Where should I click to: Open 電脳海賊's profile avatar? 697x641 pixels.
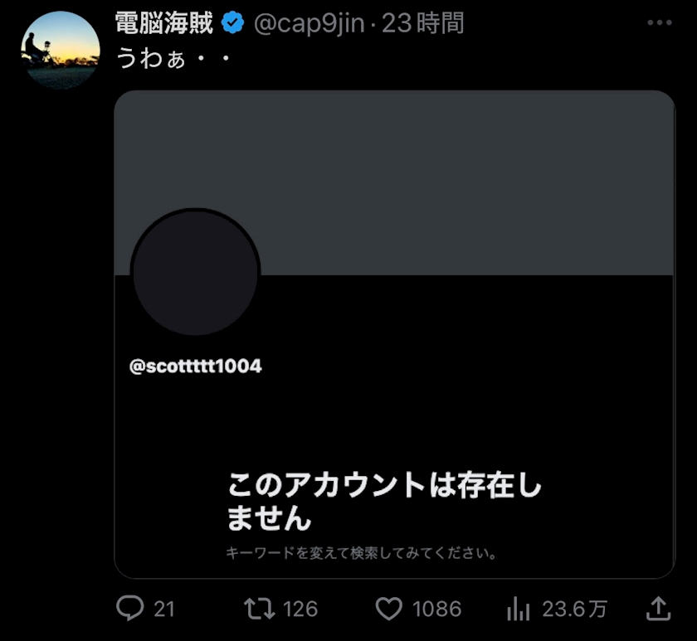click(61, 50)
